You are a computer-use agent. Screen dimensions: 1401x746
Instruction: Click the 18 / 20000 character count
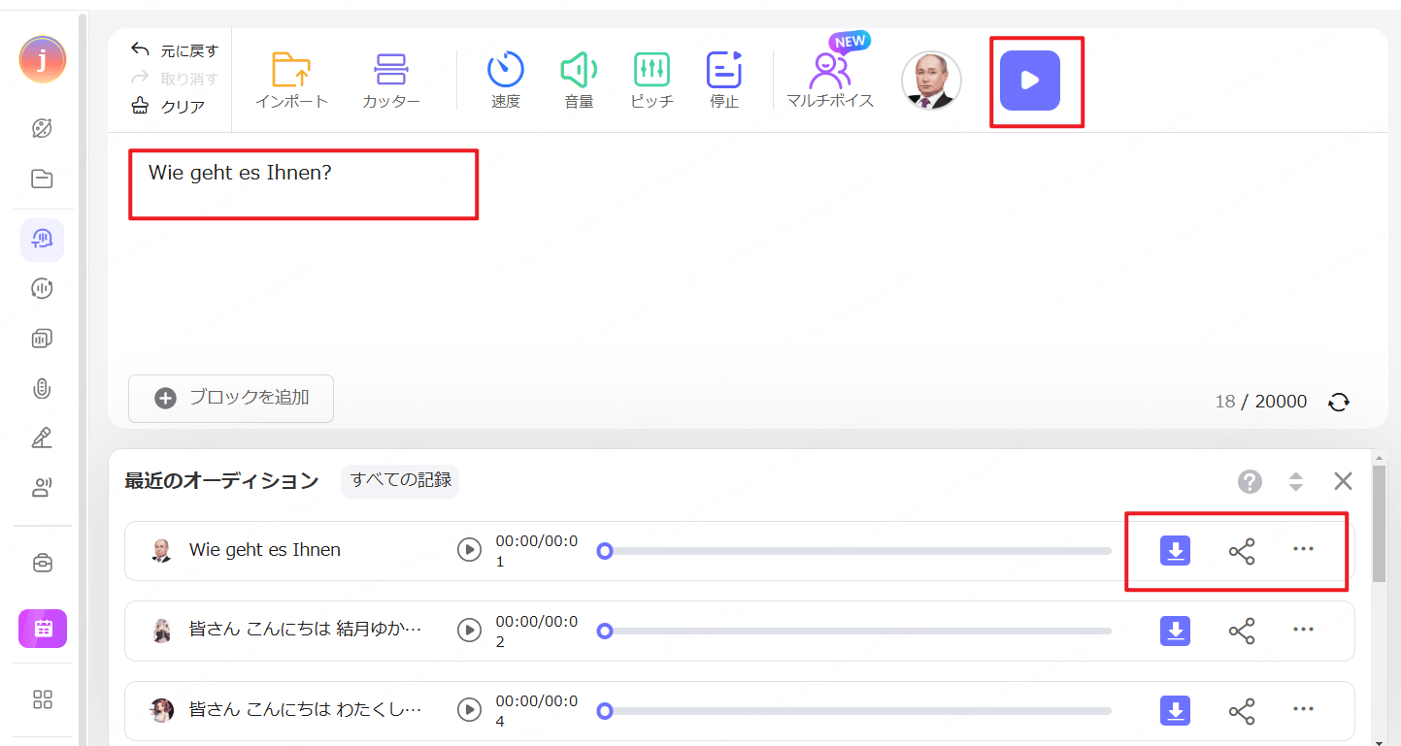pyautogui.click(x=1260, y=402)
